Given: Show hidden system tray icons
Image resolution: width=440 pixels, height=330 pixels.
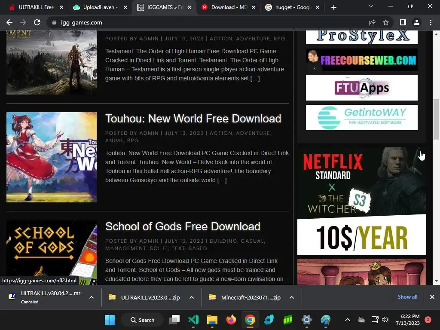Looking at the screenshot, I should [347, 320].
